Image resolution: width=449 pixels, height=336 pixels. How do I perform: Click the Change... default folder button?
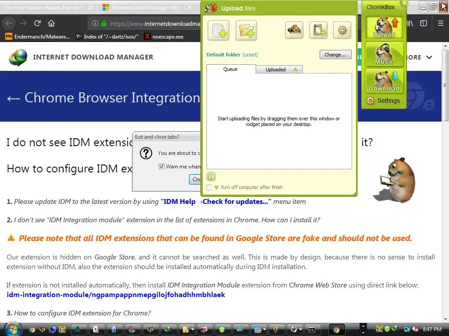335,55
